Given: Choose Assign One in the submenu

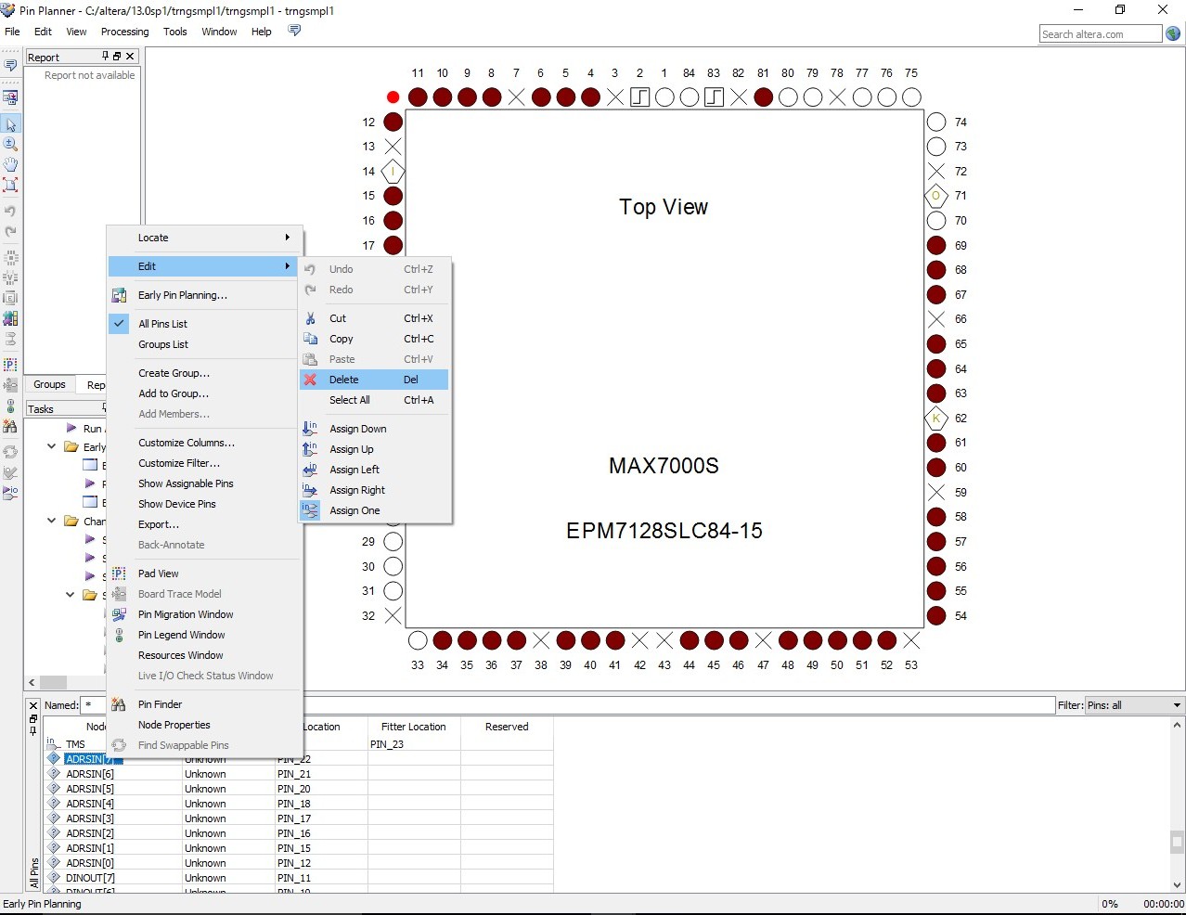Looking at the screenshot, I should pos(374,510).
